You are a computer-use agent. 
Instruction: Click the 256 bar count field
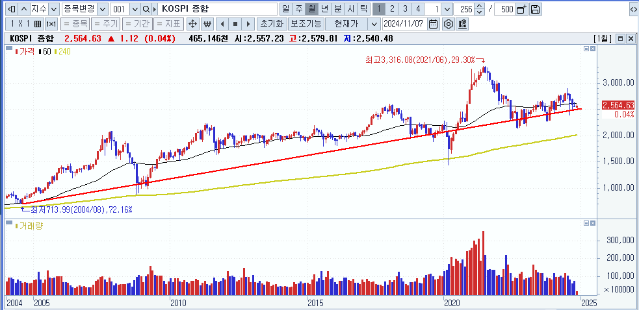point(464,9)
